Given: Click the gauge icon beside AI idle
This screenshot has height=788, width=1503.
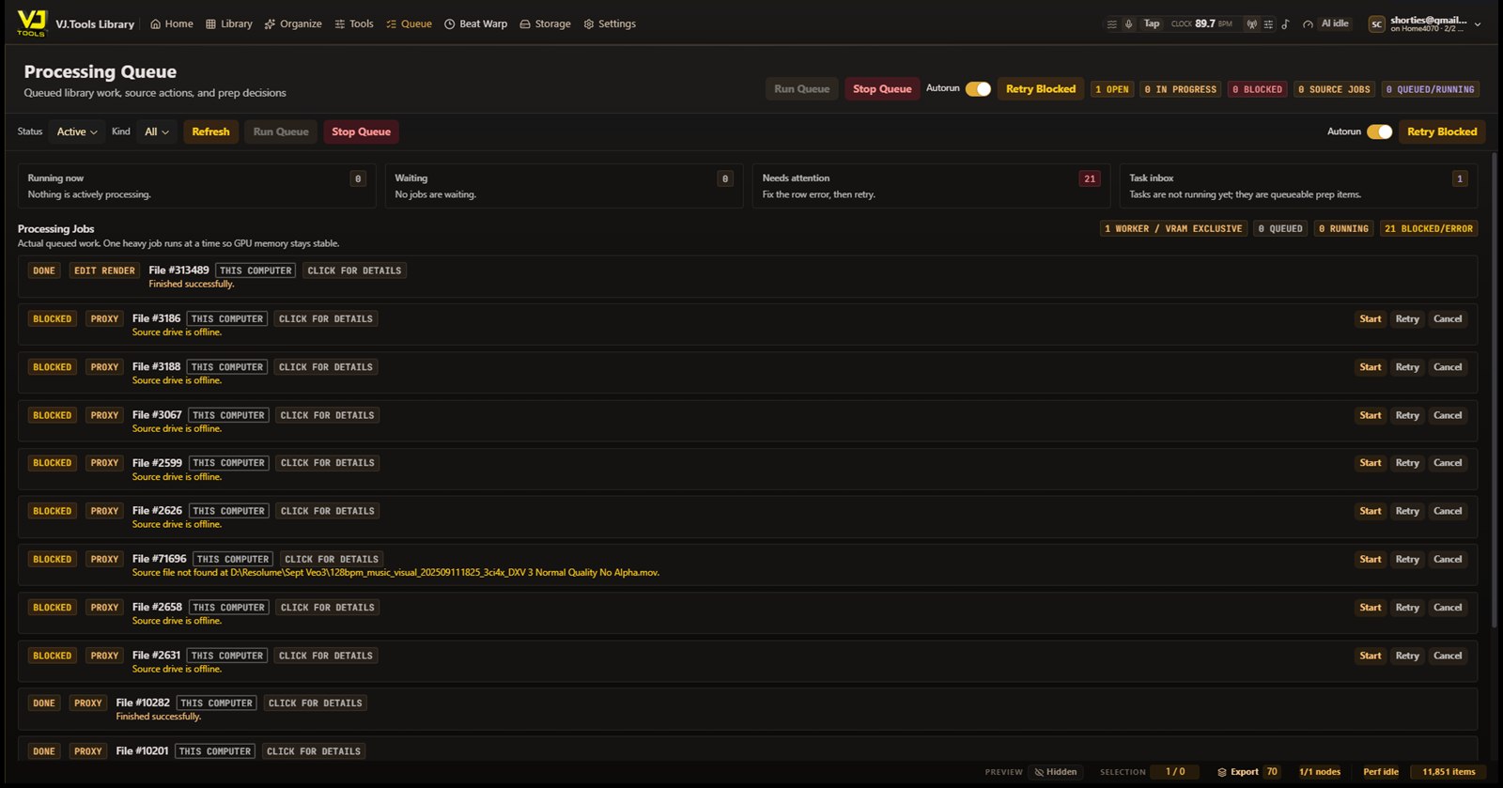Looking at the screenshot, I should pyautogui.click(x=1308, y=24).
